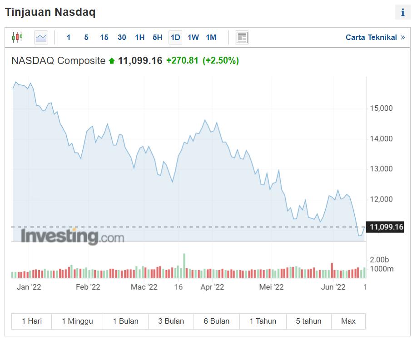Select the 5-minute interval

pos(86,37)
